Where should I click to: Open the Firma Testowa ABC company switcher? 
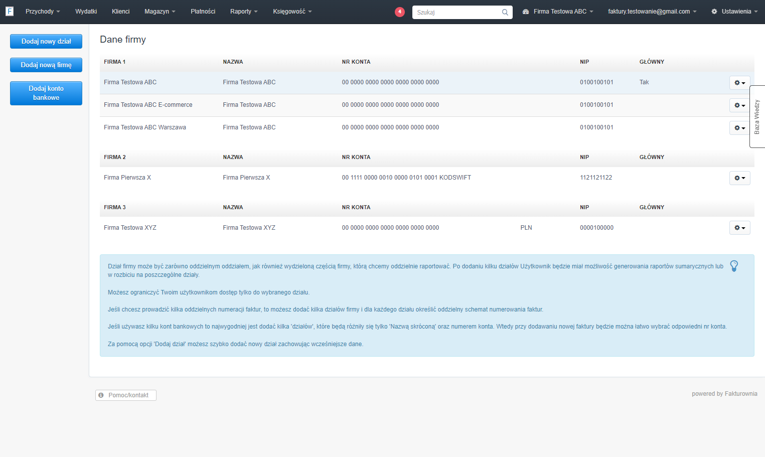558,12
